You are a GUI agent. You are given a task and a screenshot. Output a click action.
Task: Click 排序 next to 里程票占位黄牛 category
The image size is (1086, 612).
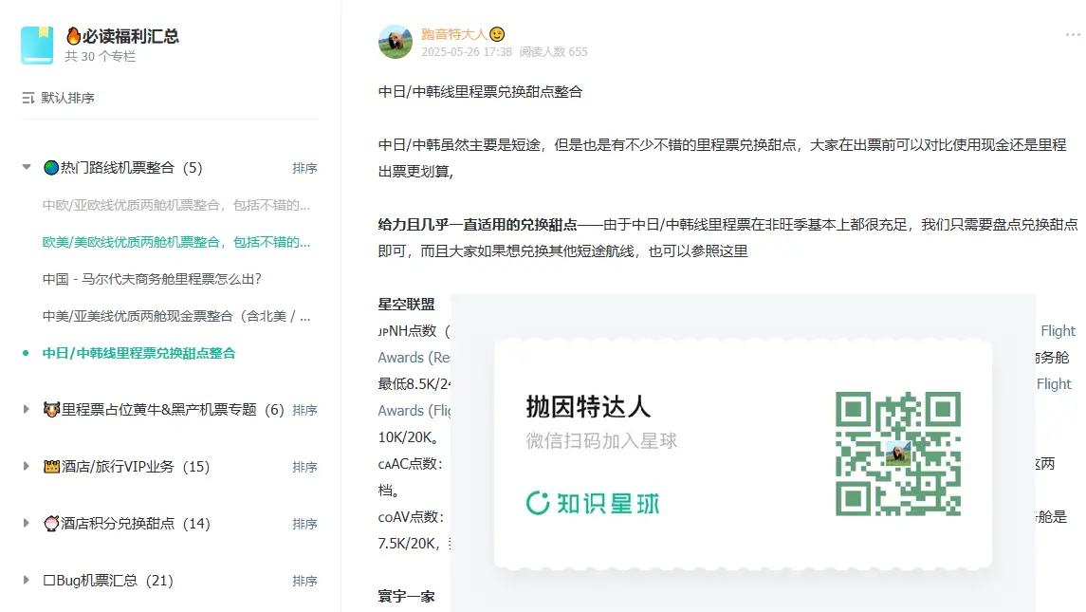tap(304, 410)
